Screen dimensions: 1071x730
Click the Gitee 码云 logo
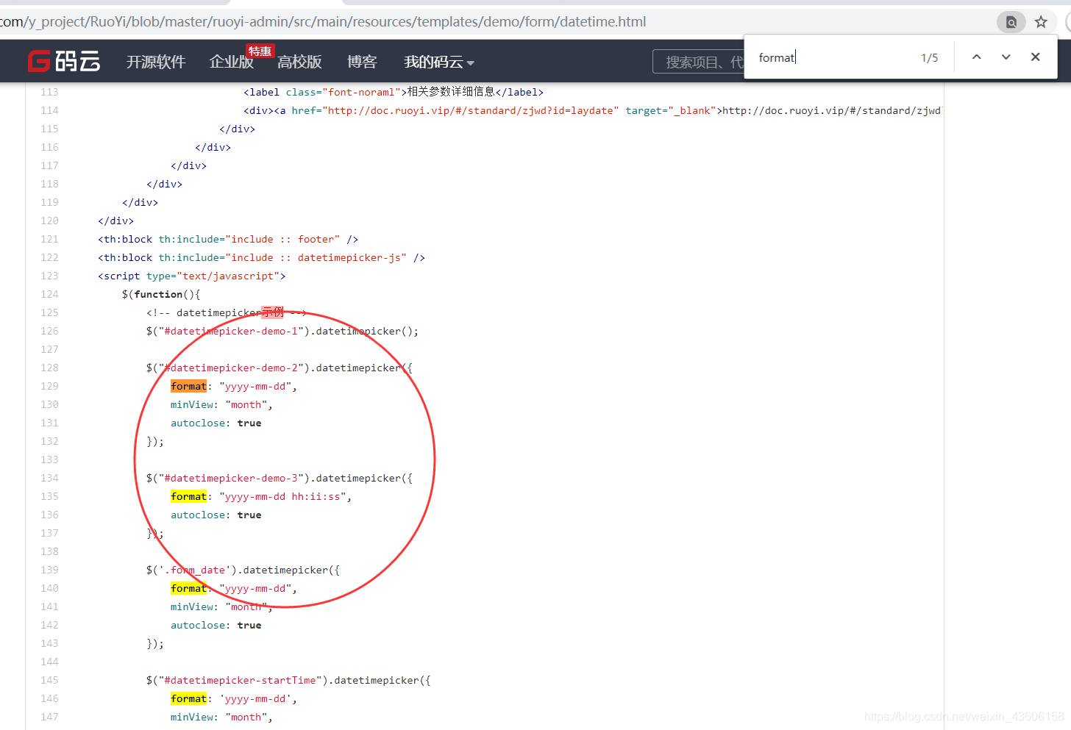tap(64, 61)
